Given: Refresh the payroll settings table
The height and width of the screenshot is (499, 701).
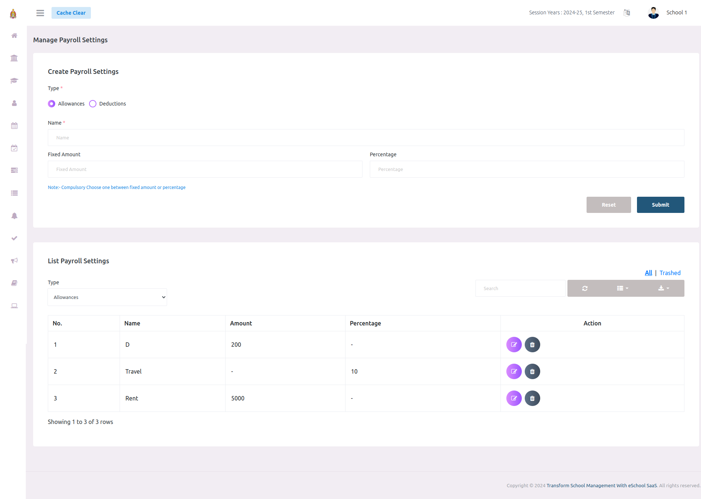Looking at the screenshot, I should click(x=585, y=288).
